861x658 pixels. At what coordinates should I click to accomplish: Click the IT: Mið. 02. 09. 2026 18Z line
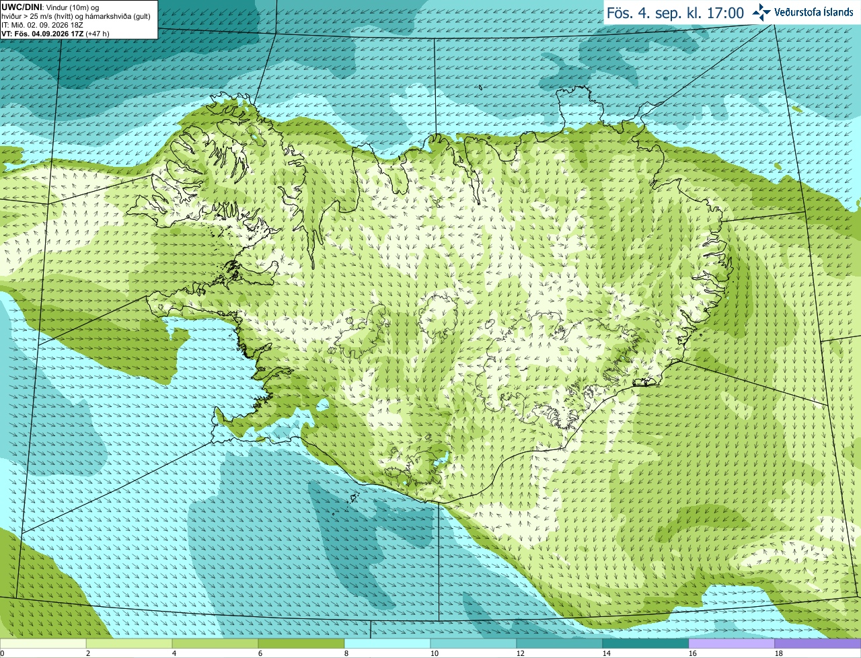[42, 25]
